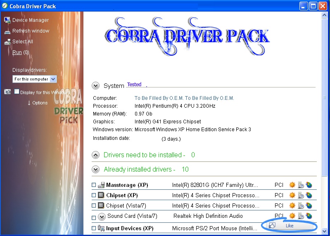
Task: Click 'Drivers need to be installed - 0' heading
Action: click(149, 155)
